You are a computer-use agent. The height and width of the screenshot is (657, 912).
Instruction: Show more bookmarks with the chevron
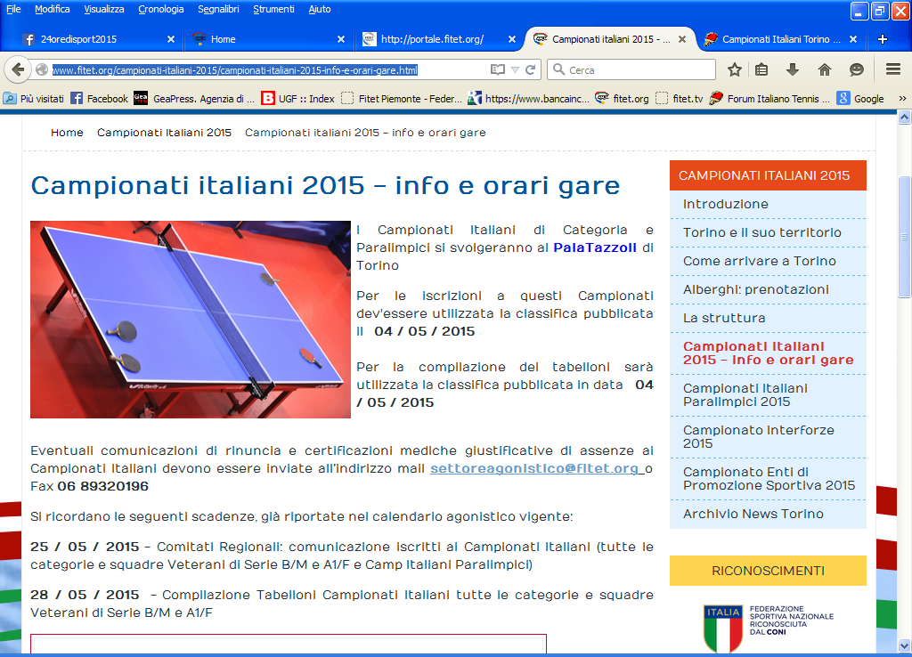(902, 99)
